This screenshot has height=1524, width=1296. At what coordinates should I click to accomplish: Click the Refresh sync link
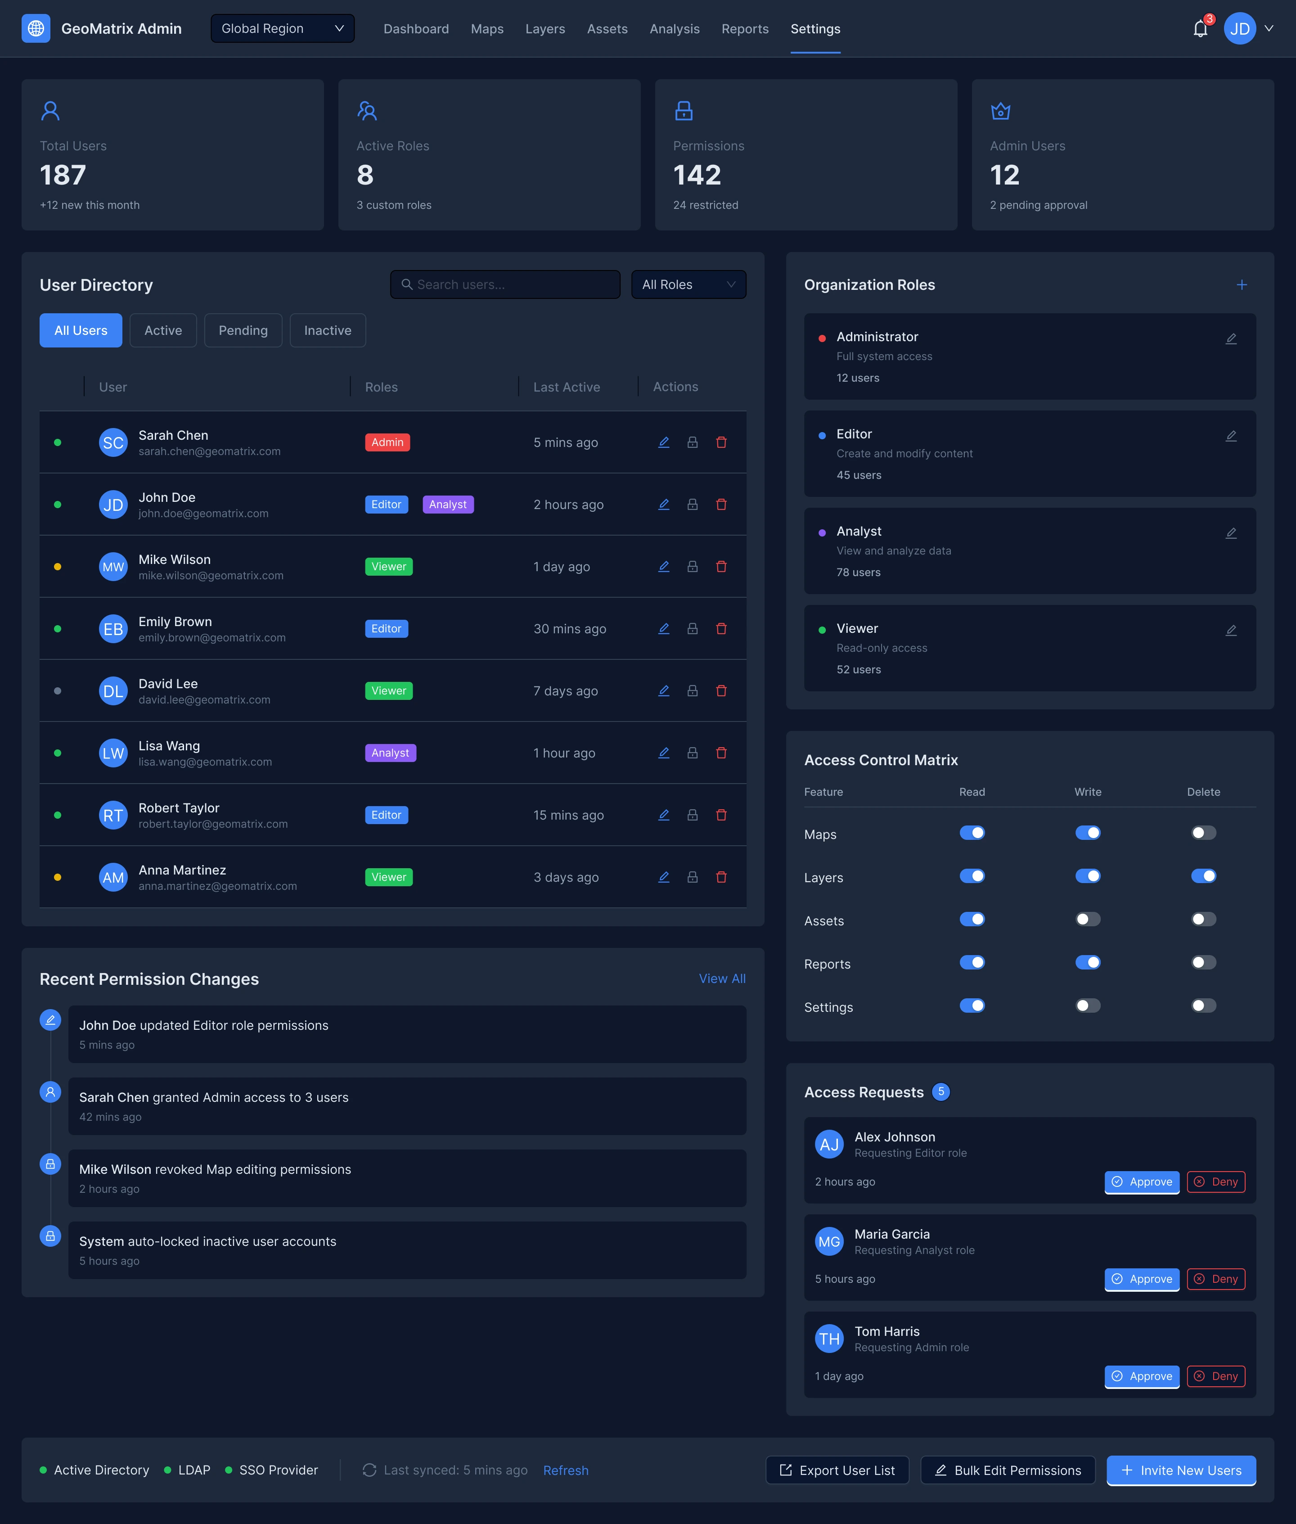[565, 1470]
